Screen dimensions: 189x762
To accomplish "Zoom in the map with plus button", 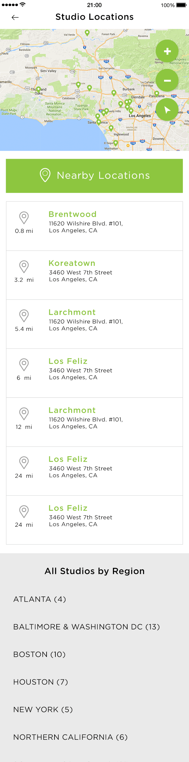I will [x=167, y=51].
